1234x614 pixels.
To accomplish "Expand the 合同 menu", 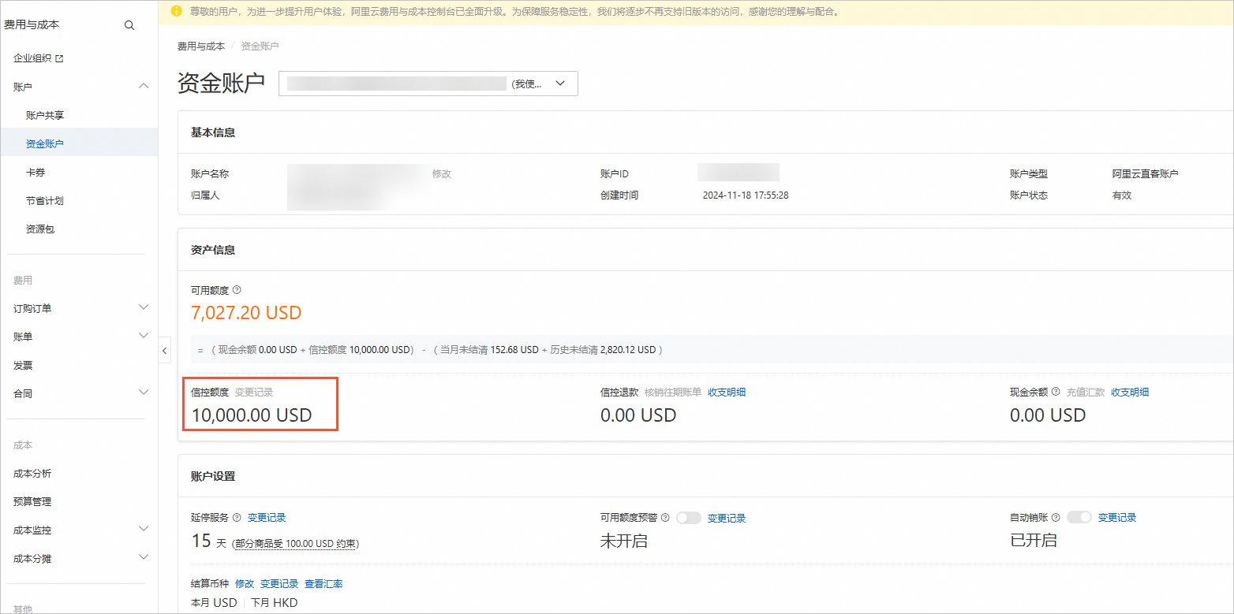I will [x=144, y=393].
